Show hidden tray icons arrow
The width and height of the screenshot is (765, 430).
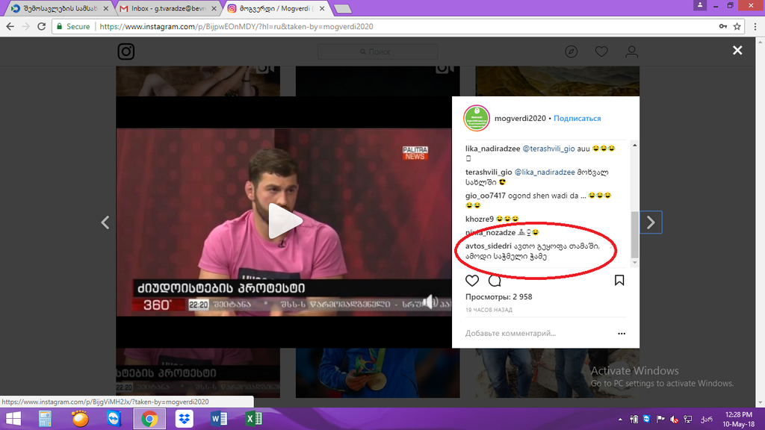pos(620,420)
